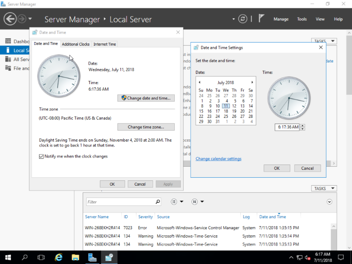Close the Date and Time Settings dialog

[x=321, y=48]
